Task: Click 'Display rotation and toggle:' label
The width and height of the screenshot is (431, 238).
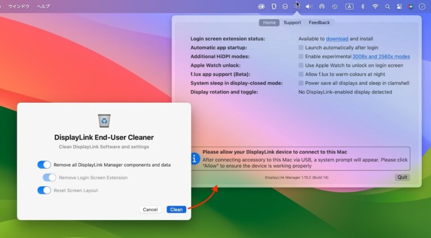Action: pyautogui.click(x=224, y=92)
